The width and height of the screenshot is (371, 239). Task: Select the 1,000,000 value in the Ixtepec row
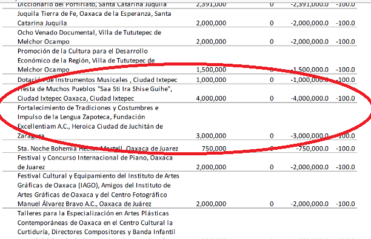coord(211,79)
